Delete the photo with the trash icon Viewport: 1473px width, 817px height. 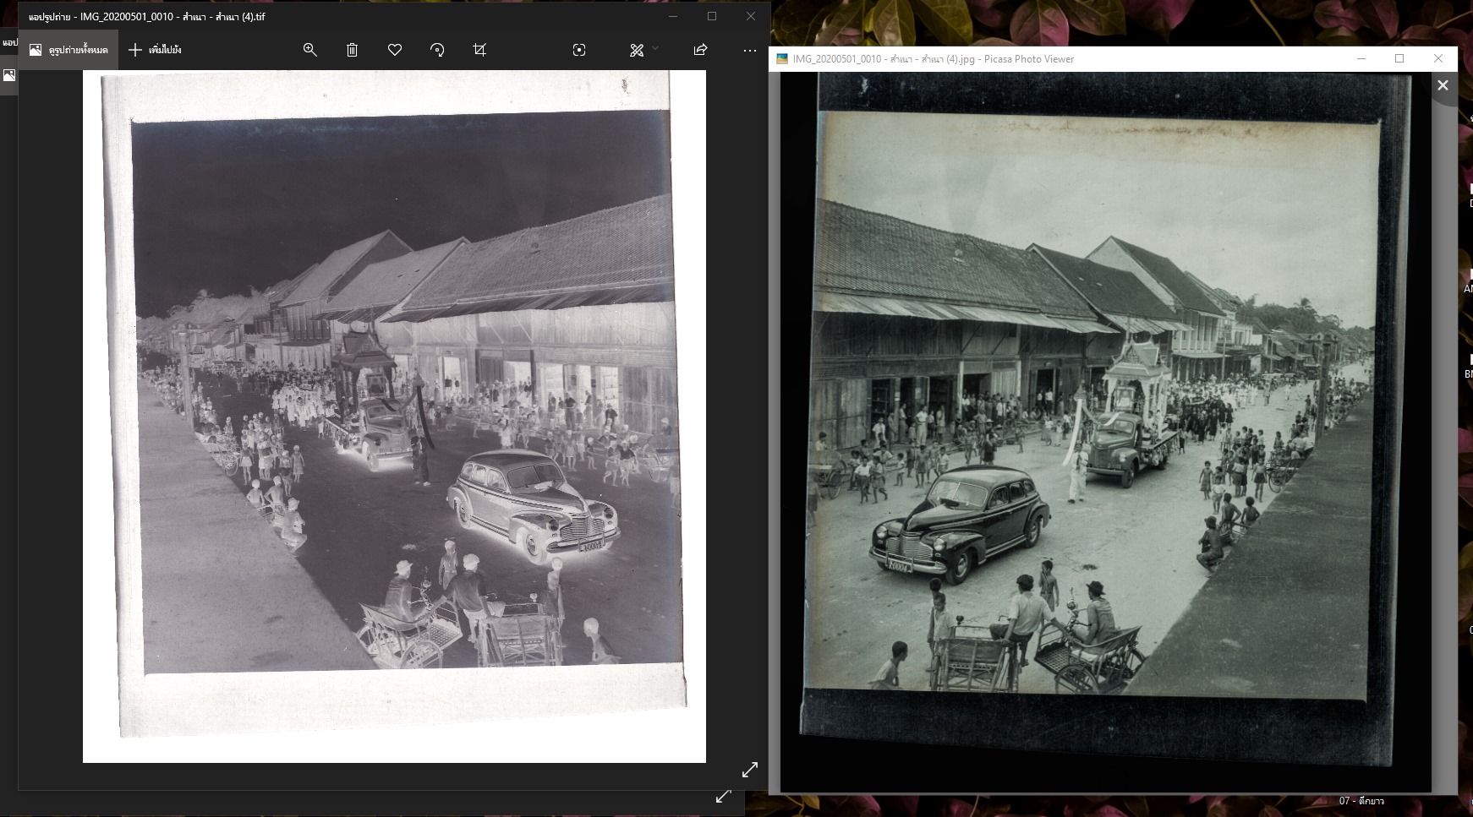[353, 50]
